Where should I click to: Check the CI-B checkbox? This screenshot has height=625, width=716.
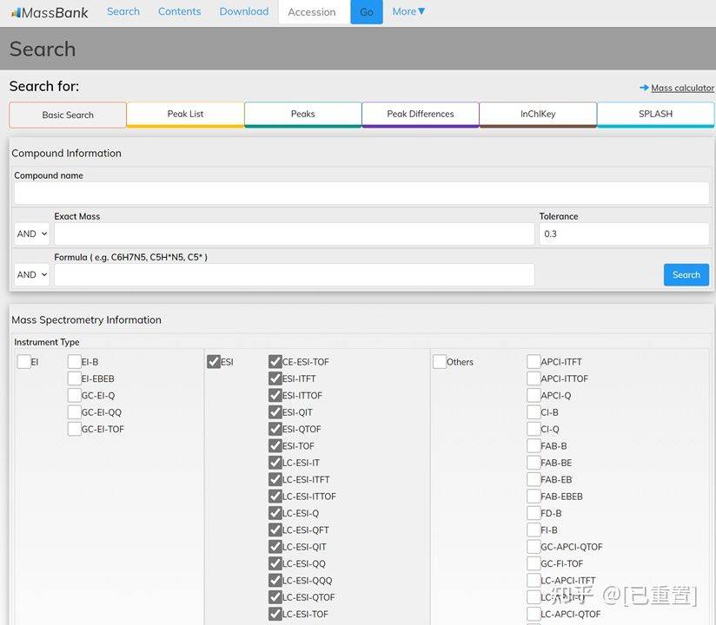534,412
